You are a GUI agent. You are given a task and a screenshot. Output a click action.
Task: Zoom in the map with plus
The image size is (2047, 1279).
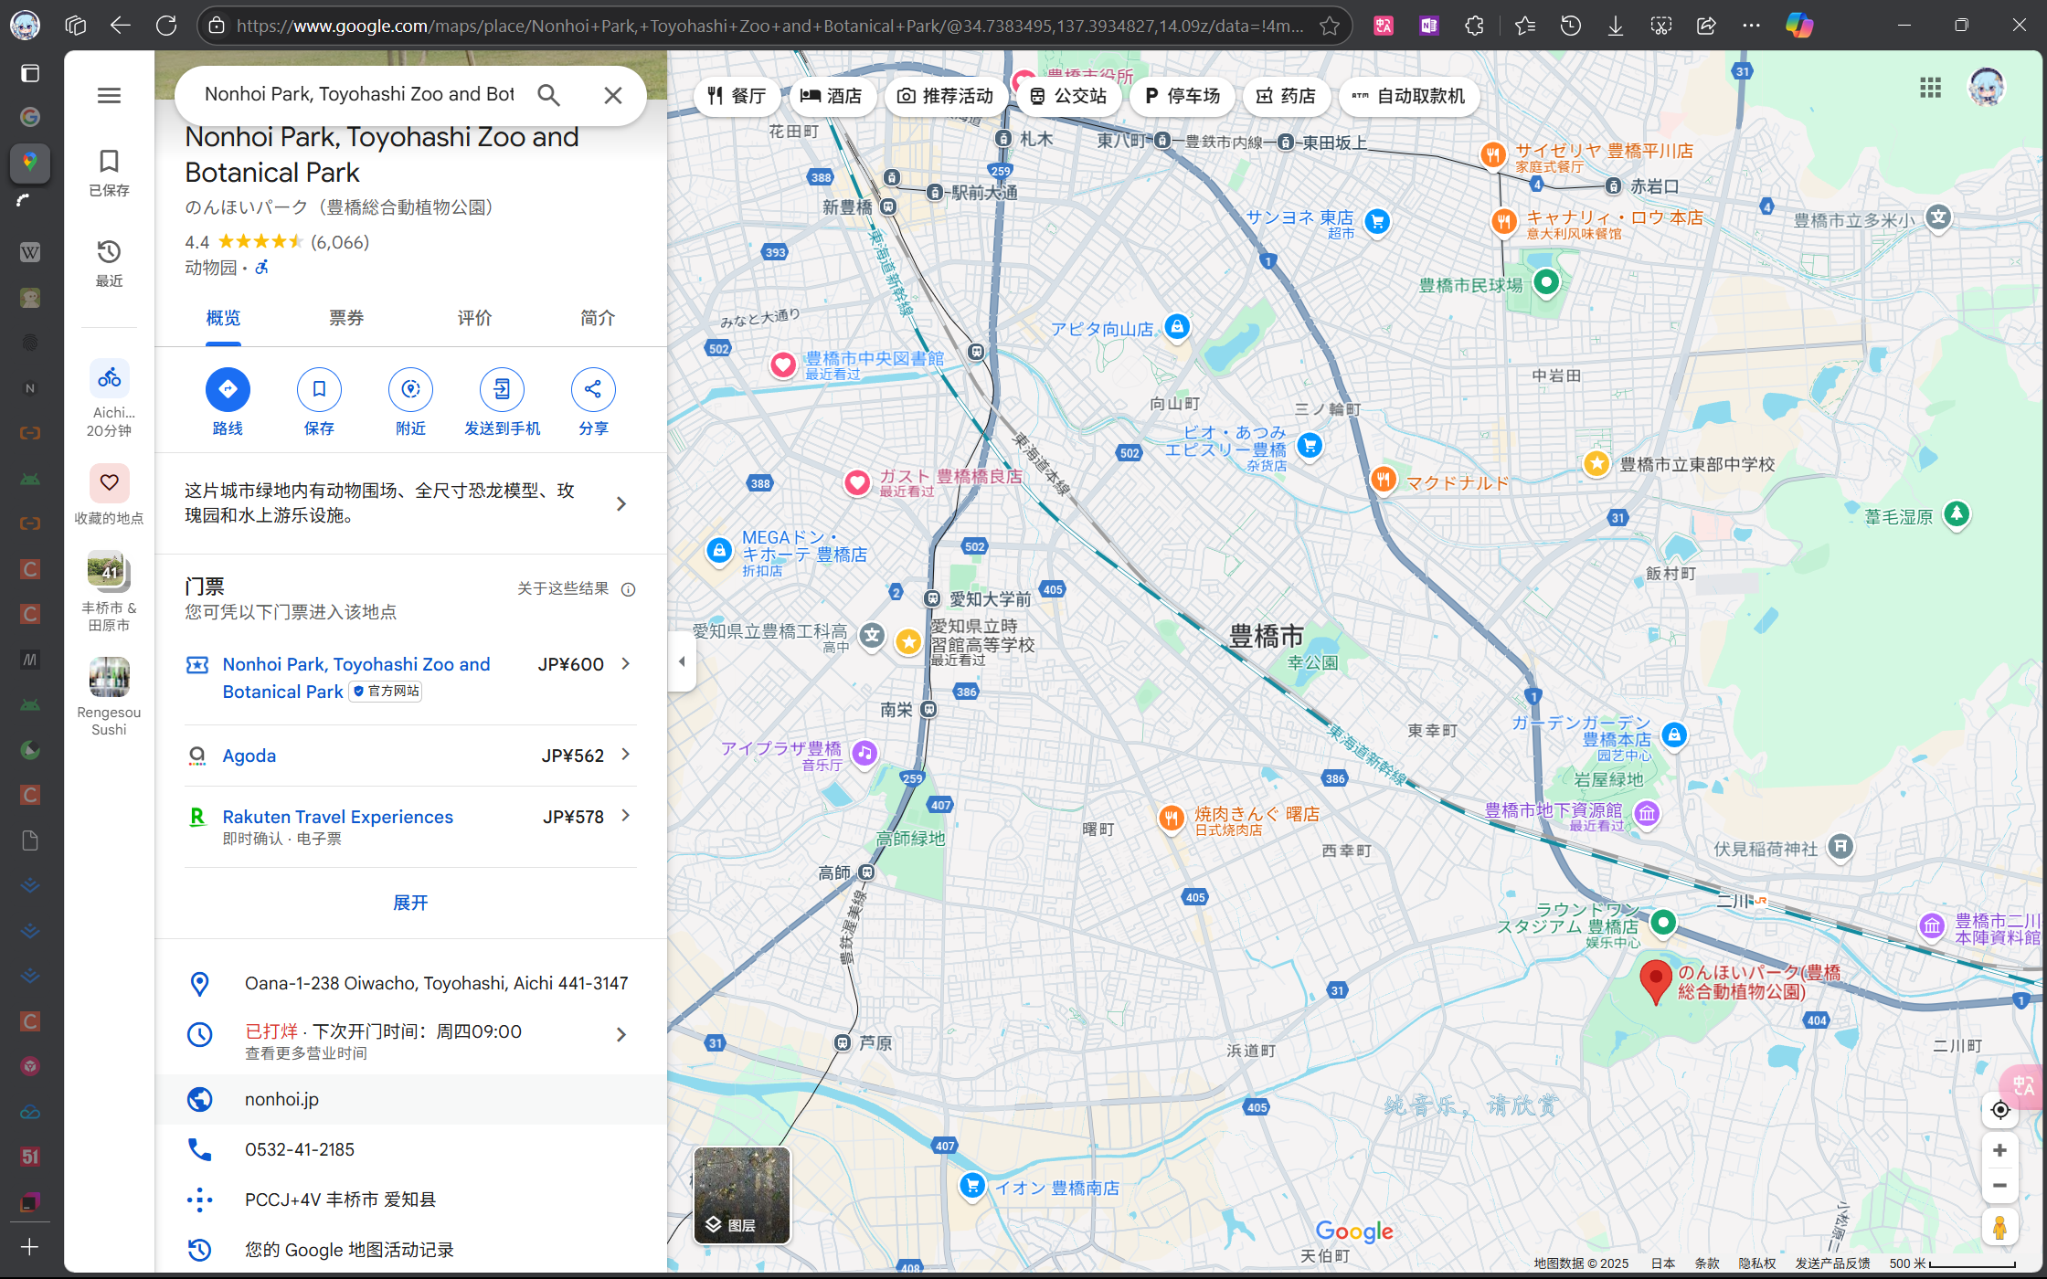coord(1999,1150)
